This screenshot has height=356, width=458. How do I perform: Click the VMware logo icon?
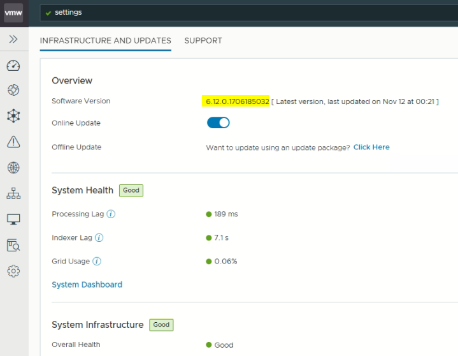point(13,13)
